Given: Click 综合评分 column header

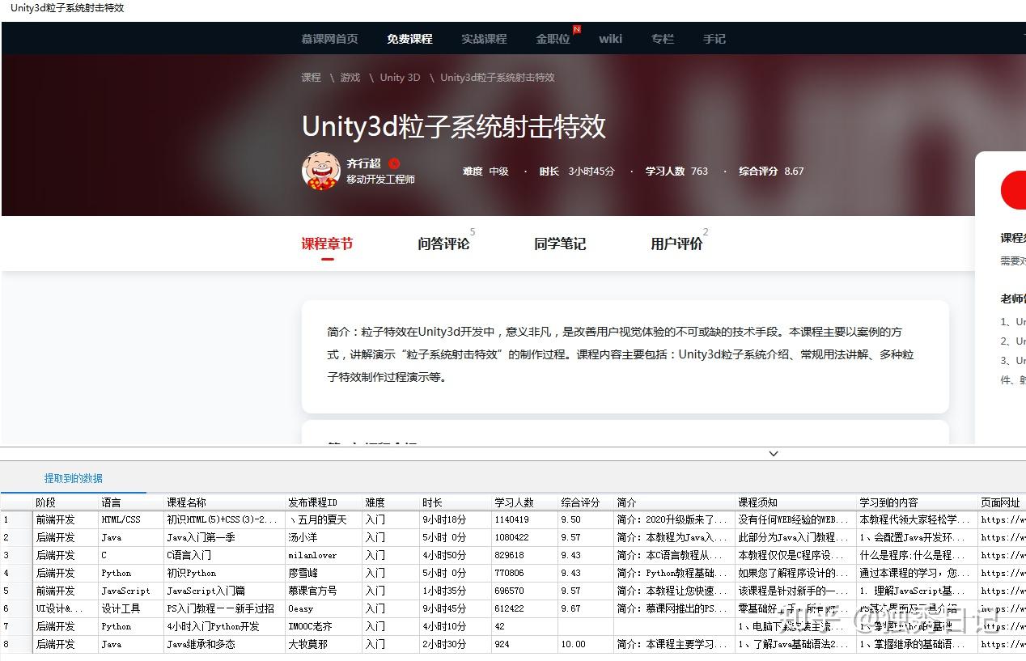Looking at the screenshot, I should [x=586, y=502].
